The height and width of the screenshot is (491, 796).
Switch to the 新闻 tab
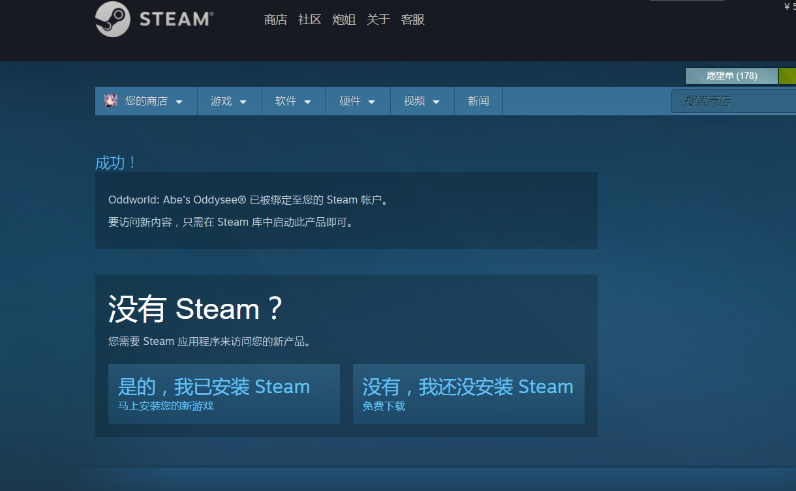[478, 101]
